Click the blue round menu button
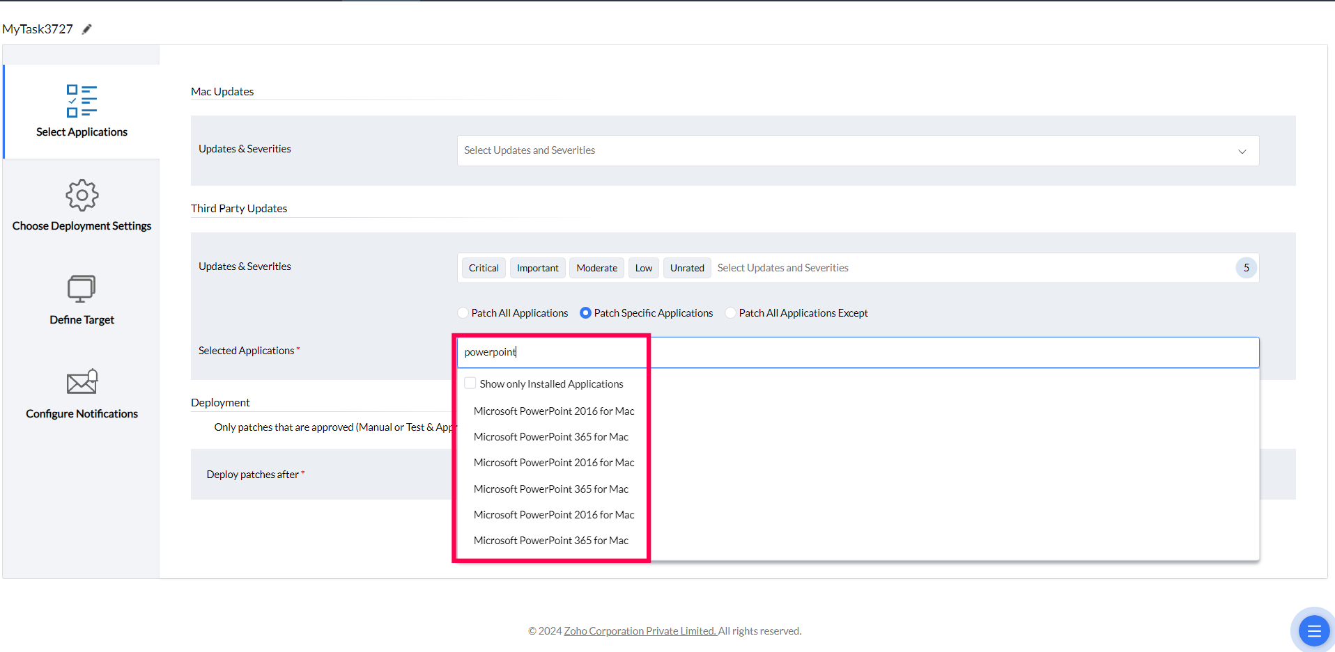This screenshot has height=652, width=1335. click(1314, 630)
